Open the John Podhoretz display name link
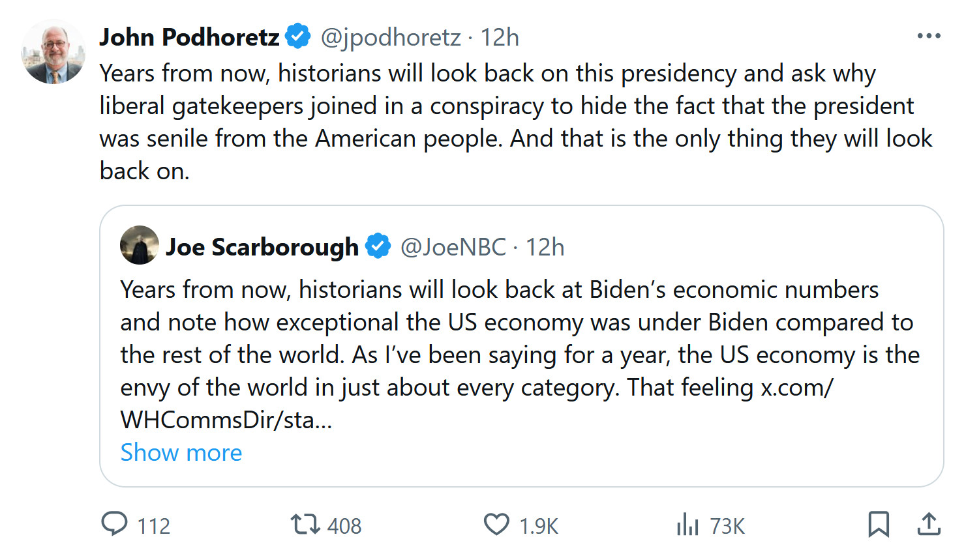Screen dimensions: 966x554 189,37
